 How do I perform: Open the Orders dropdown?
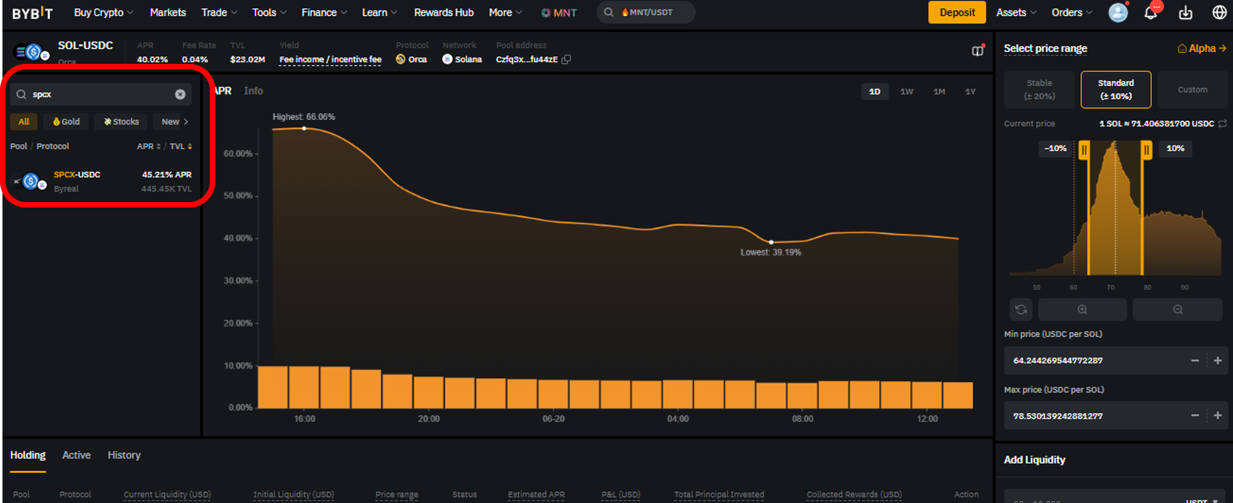(x=1072, y=12)
